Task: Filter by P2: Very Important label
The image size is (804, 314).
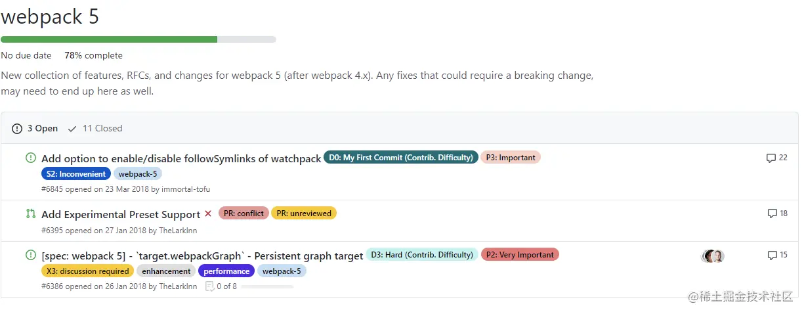Action: click(520, 255)
